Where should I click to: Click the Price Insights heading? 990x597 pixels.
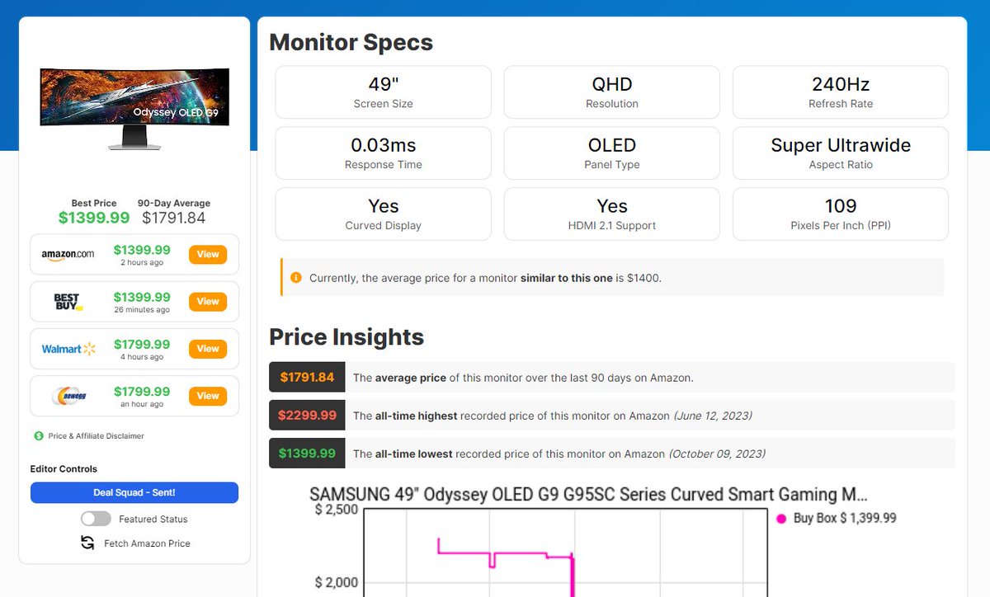[x=346, y=336]
